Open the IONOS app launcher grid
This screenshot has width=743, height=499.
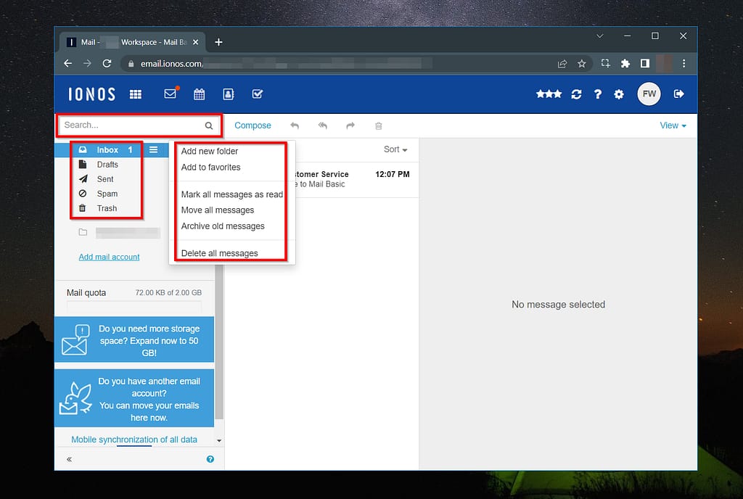point(136,94)
